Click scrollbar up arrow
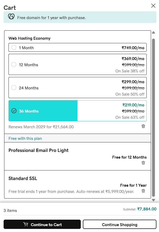Image resolution: width=159 pixels, height=232 pixels. pyautogui.click(x=154, y=32)
